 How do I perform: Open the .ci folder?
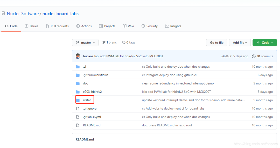tap(85, 67)
